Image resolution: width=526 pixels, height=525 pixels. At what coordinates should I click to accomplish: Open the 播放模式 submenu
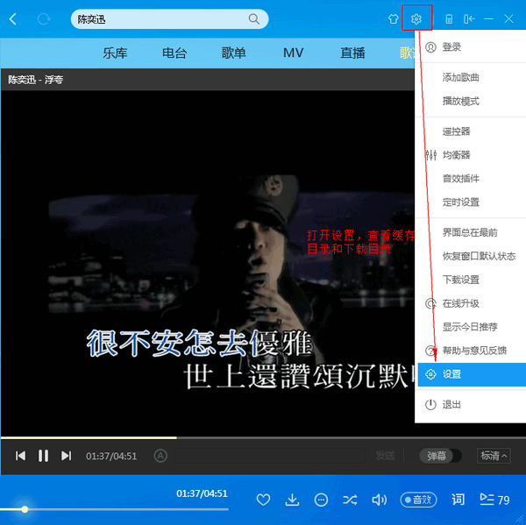472,101
